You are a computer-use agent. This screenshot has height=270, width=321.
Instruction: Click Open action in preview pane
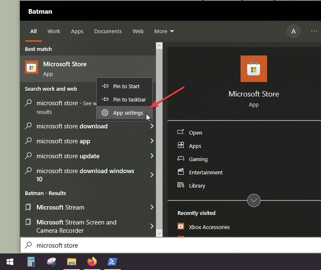pyautogui.click(x=195, y=133)
